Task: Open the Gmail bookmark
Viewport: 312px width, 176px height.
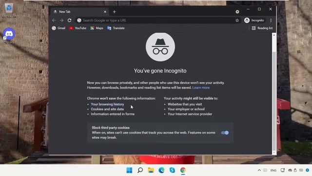Action: pos(58,28)
